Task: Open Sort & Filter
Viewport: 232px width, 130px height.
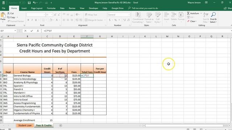Action: tap(206, 18)
